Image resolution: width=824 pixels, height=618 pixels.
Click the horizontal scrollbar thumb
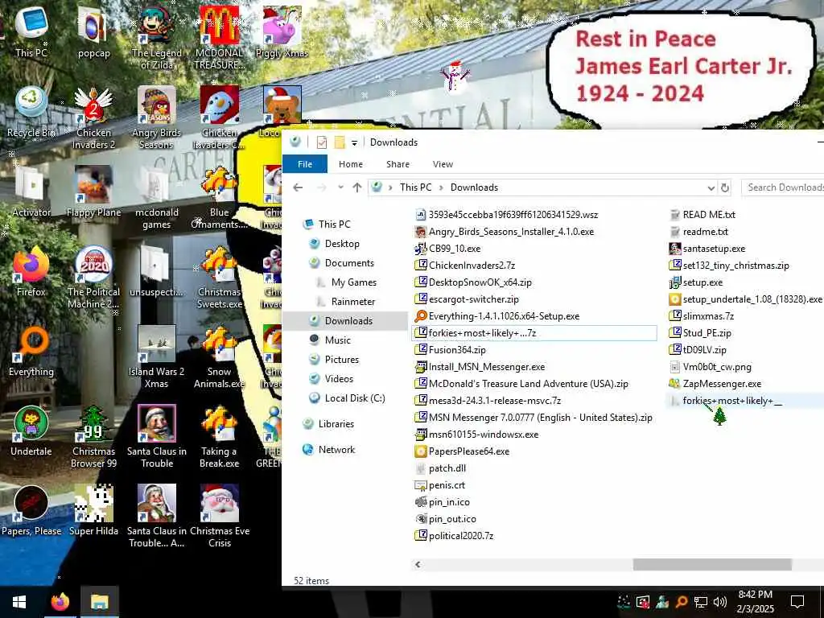click(712, 564)
